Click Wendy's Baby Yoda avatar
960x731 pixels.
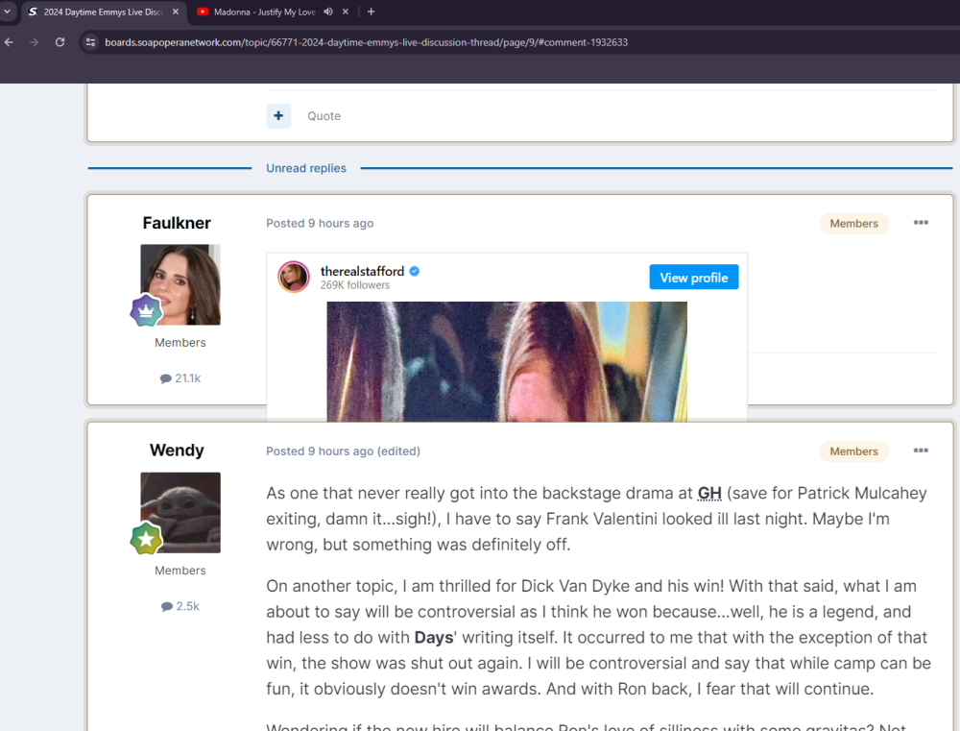[180, 512]
